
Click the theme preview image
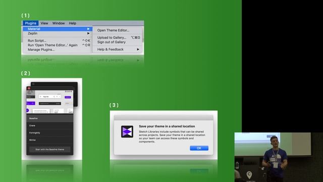pyautogui.click(x=49, y=102)
